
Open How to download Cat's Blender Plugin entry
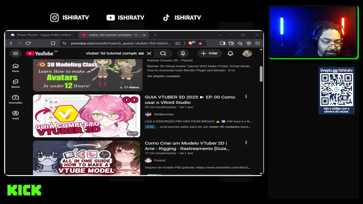pyautogui.click(x=191, y=70)
